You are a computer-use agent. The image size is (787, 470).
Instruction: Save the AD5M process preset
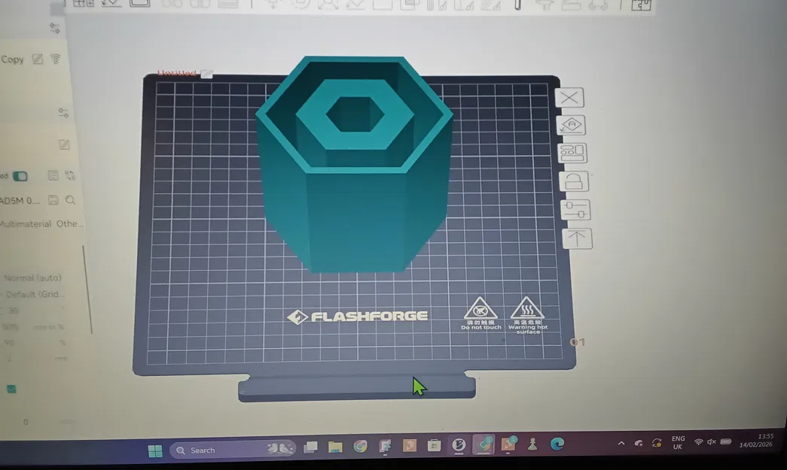click(53, 200)
